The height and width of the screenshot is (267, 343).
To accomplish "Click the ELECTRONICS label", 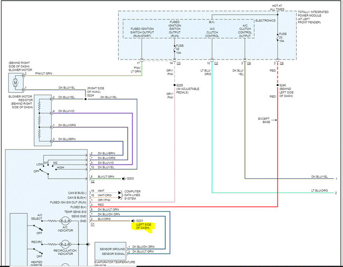I will 265,21.
